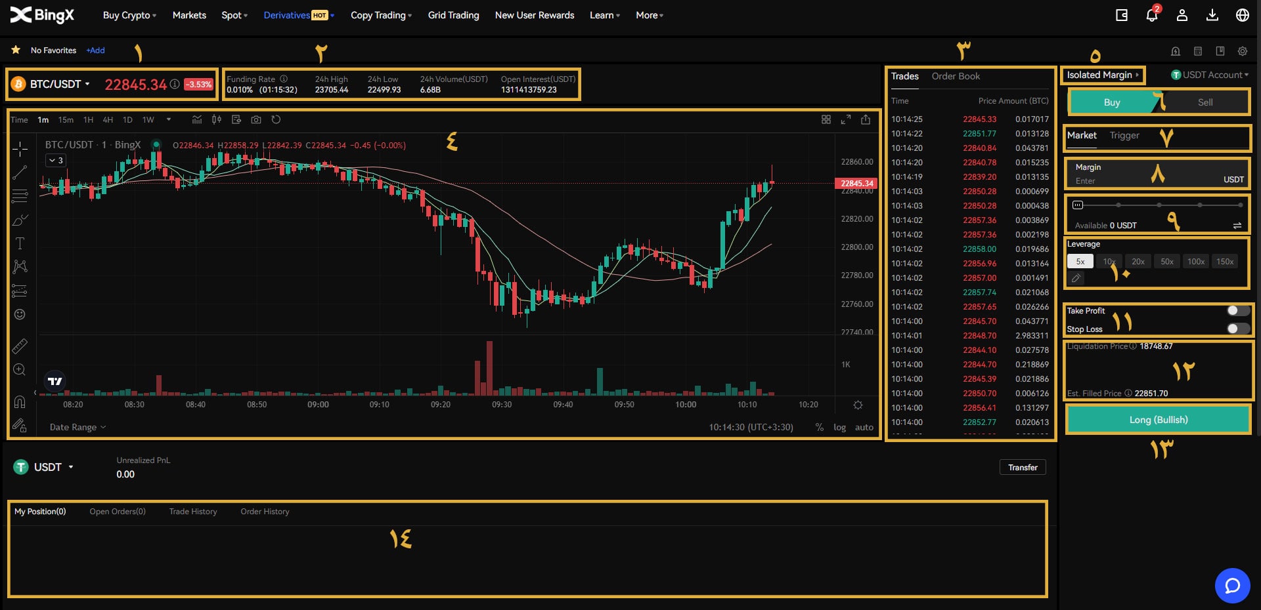Open the user profile icon
The width and height of the screenshot is (1261, 610).
coord(1182,15)
